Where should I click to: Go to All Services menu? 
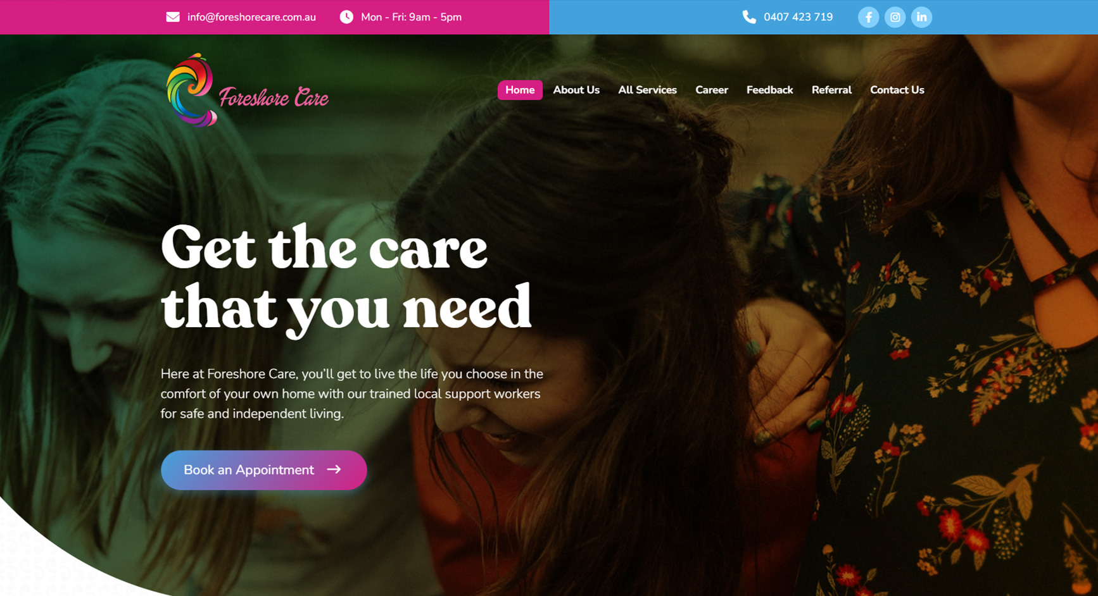coord(647,90)
